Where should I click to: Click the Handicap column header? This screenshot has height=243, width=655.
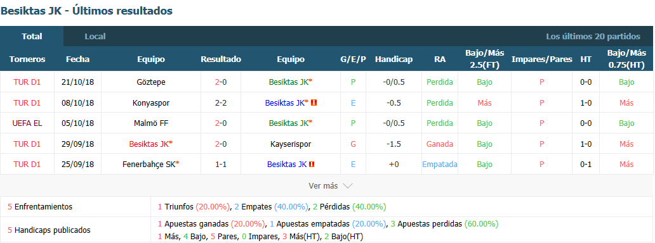tap(394, 59)
